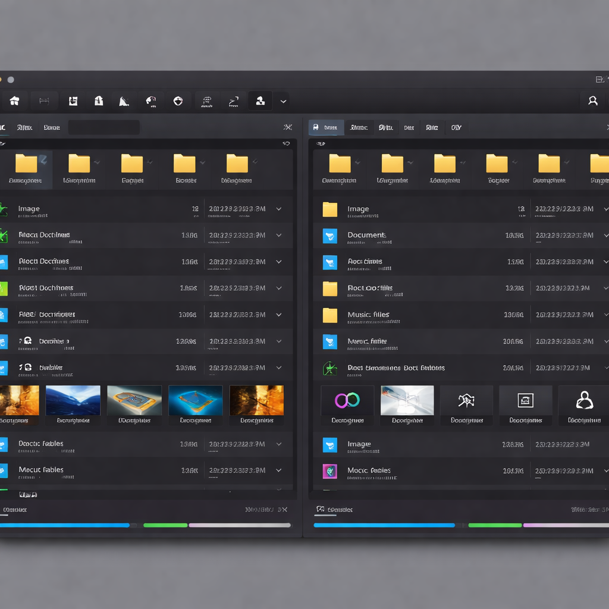Image resolution: width=609 pixels, height=609 pixels.
Task: Open dropdown arrow beside first left folder
Action: click(43, 159)
